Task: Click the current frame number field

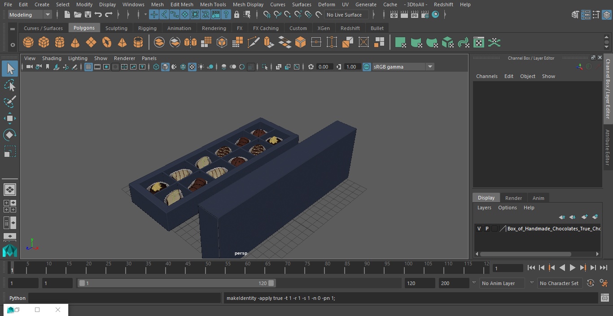Action: click(x=508, y=268)
